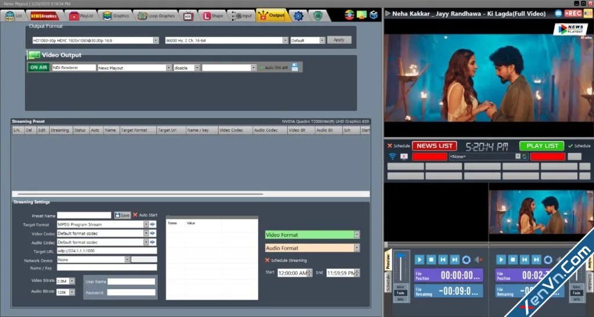Save the streaming preset
594x317 pixels.
point(122,215)
